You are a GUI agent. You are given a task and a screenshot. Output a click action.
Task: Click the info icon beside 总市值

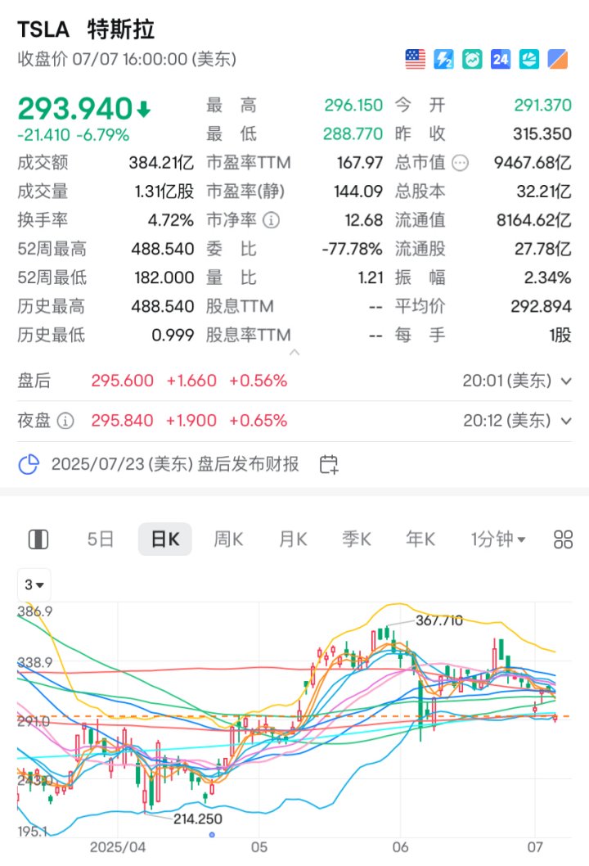(460, 163)
